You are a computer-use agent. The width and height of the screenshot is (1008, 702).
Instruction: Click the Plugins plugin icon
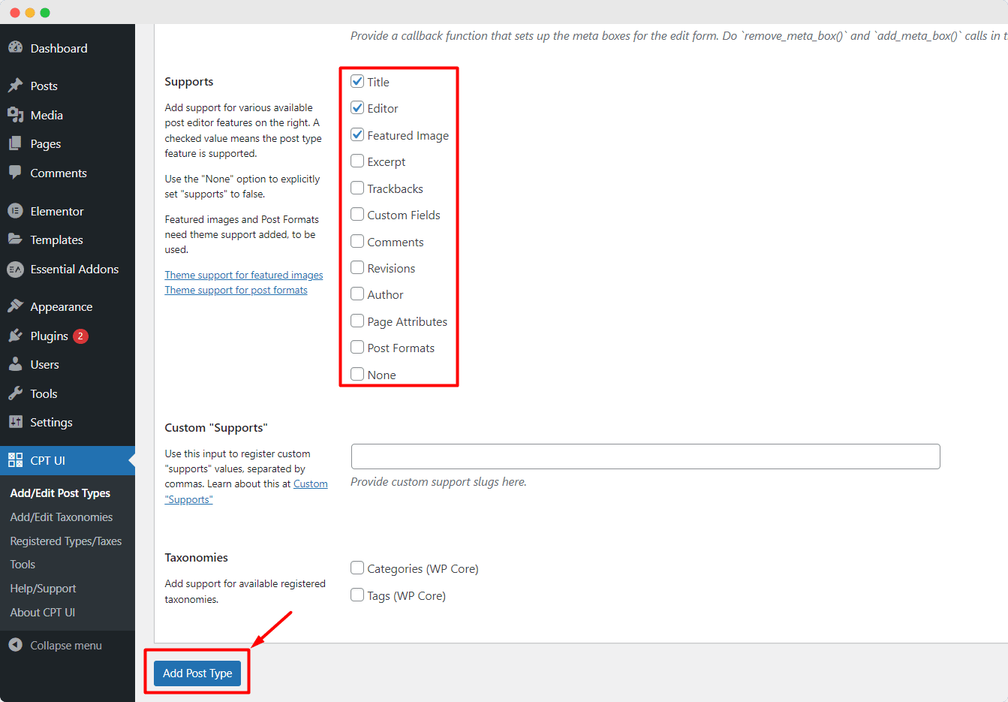point(17,336)
